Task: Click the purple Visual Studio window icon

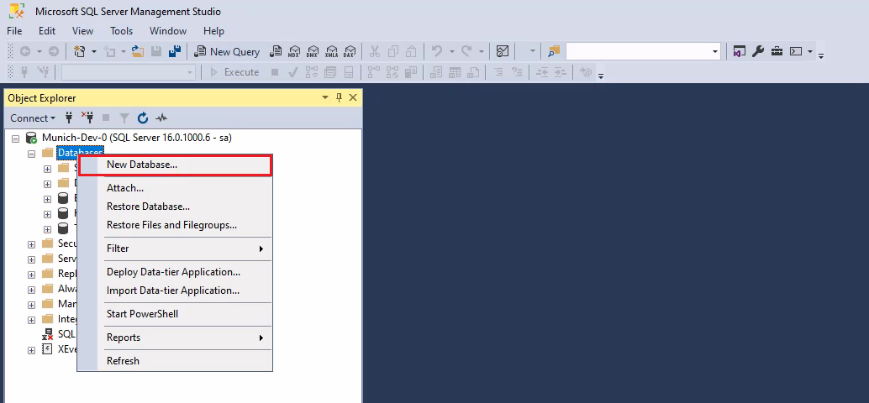Action: [x=738, y=51]
